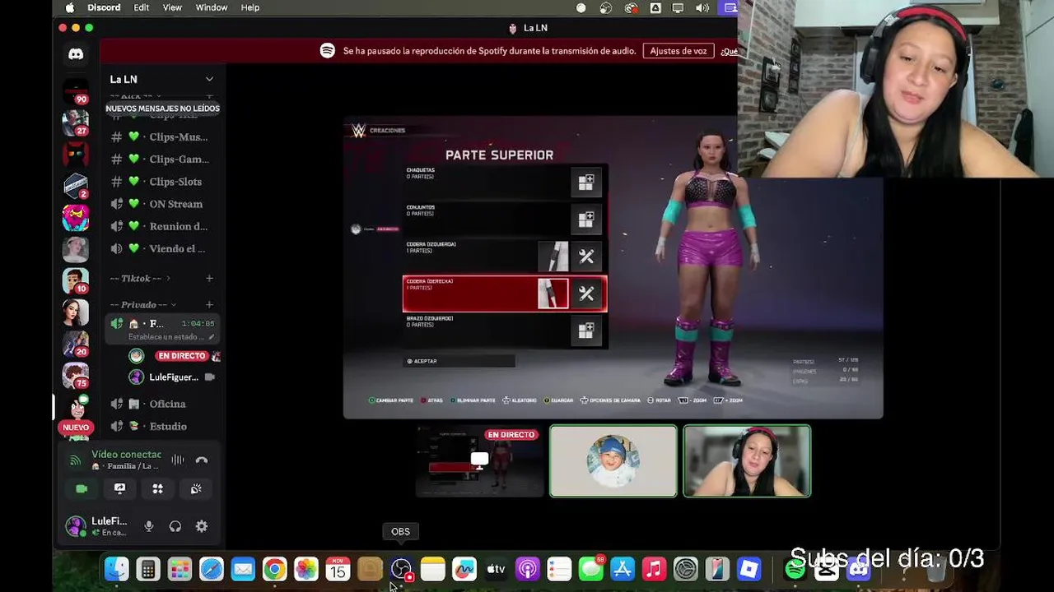Add channel to Tiktok category

[x=209, y=278]
